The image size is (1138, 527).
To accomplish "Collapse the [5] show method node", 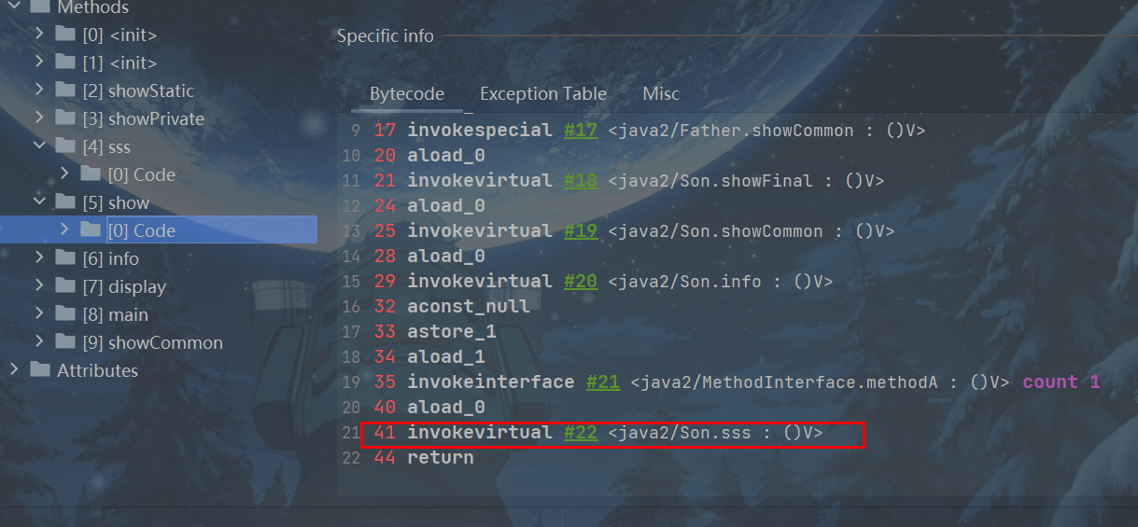I will click(x=39, y=202).
